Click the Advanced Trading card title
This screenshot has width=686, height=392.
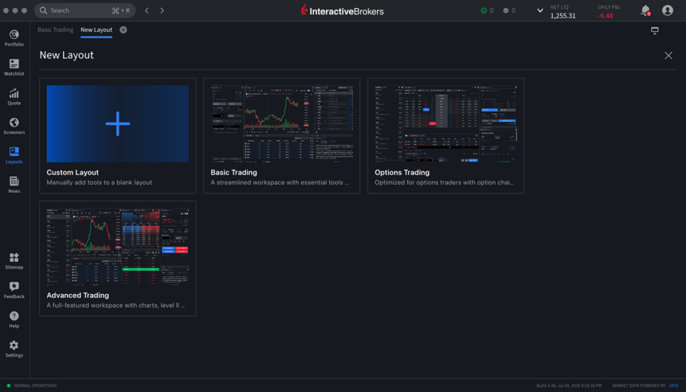[x=78, y=296]
